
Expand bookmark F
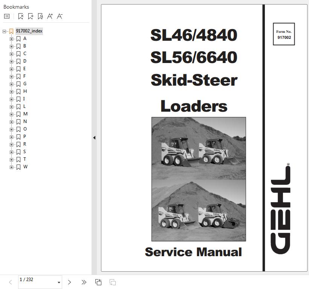pyautogui.click(x=11, y=77)
